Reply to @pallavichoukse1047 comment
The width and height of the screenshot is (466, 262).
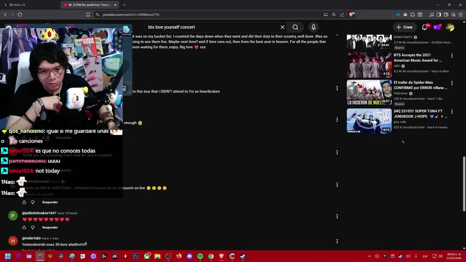pyautogui.click(x=50, y=227)
